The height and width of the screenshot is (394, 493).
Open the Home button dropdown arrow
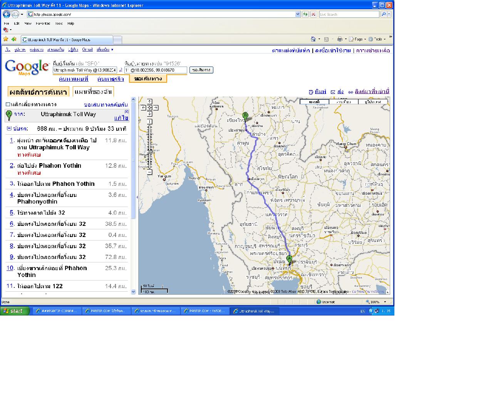tap(319, 39)
